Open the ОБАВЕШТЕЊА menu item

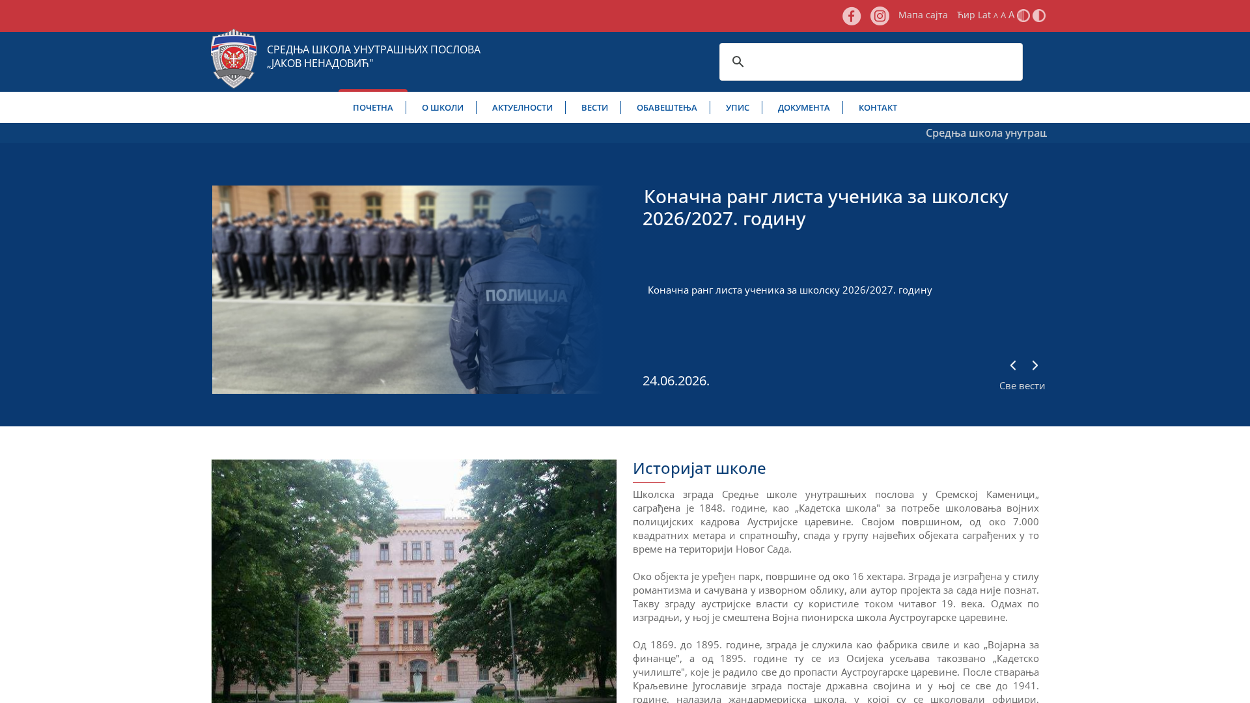pos(667,108)
